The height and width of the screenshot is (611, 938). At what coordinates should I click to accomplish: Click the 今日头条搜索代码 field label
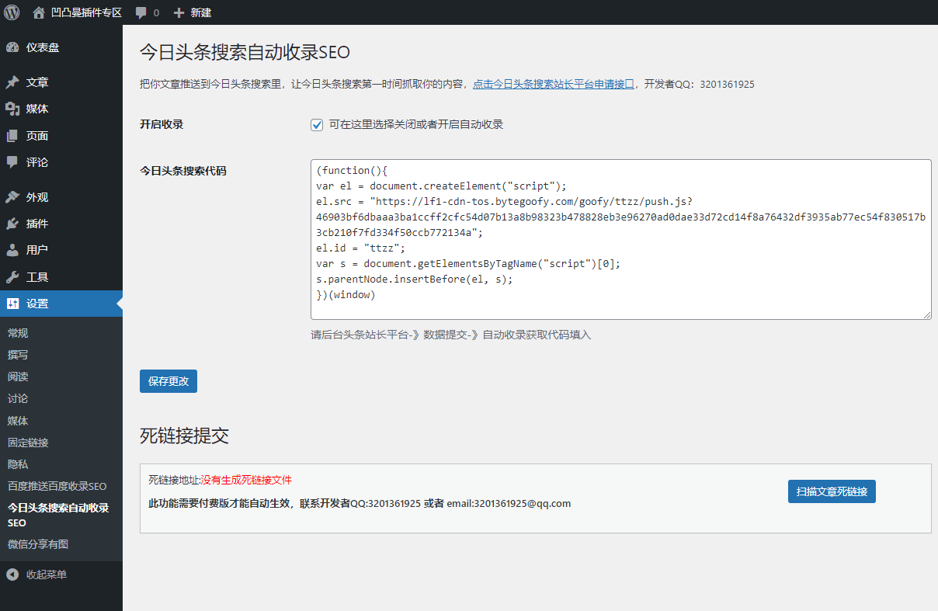point(183,171)
